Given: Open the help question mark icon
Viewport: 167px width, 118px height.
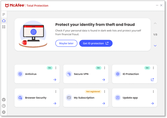Looking at the screenshot, I should (4, 106).
